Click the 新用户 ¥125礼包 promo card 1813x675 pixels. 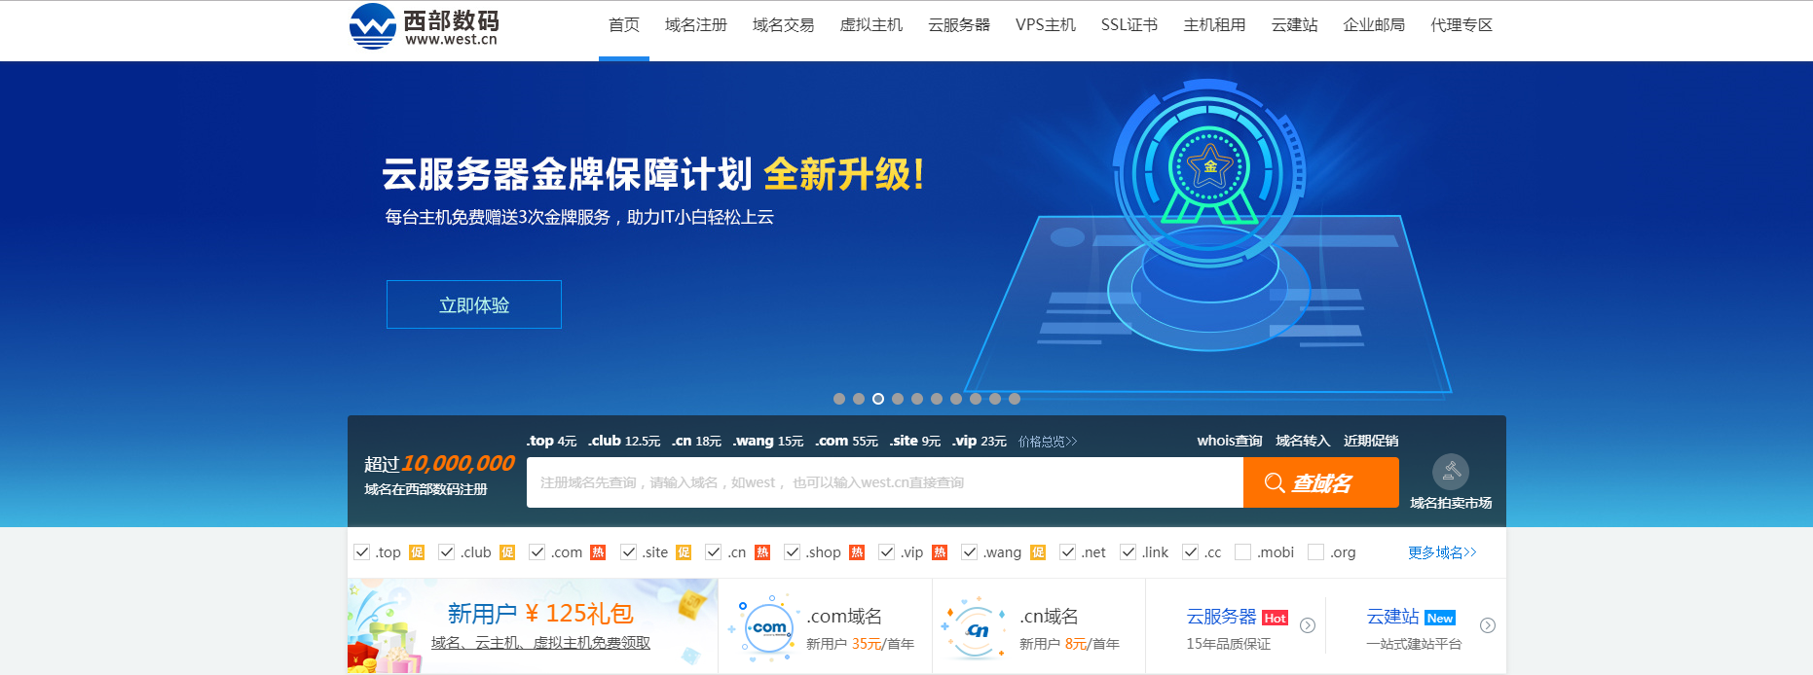(x=533, y=625)
